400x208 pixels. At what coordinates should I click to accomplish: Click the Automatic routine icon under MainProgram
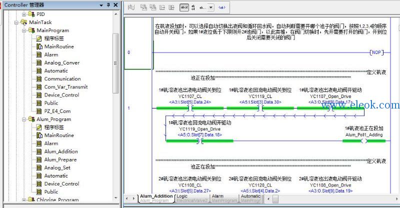click(39, 70)
